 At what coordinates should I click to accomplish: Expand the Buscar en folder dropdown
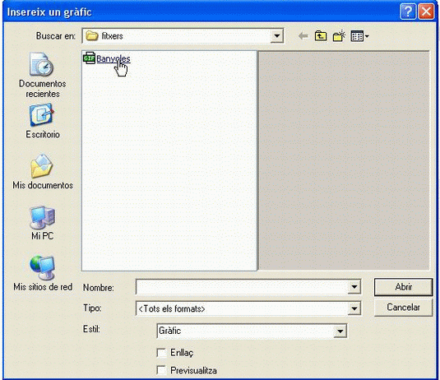click(x=276, y=36)
